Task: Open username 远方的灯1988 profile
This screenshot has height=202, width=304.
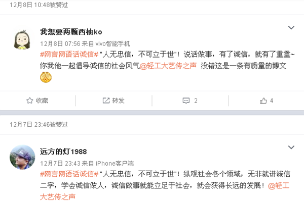Action: click(63, 151)
